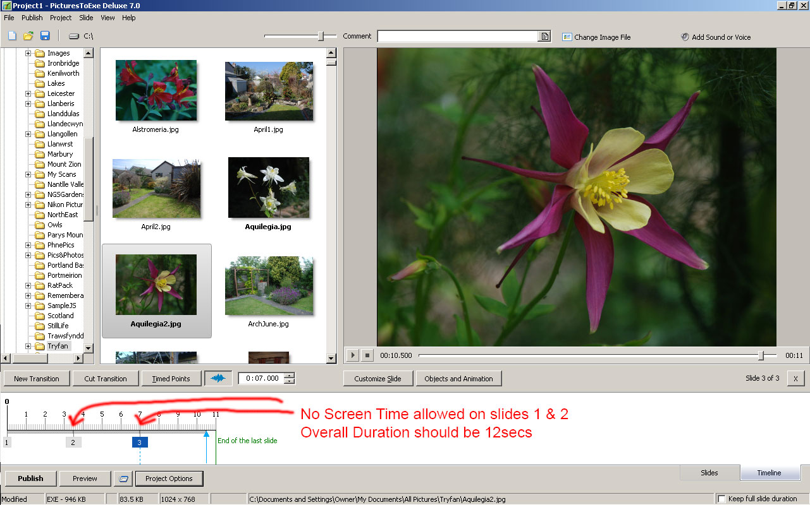Expand the My Scans folder node

[28, 174]
